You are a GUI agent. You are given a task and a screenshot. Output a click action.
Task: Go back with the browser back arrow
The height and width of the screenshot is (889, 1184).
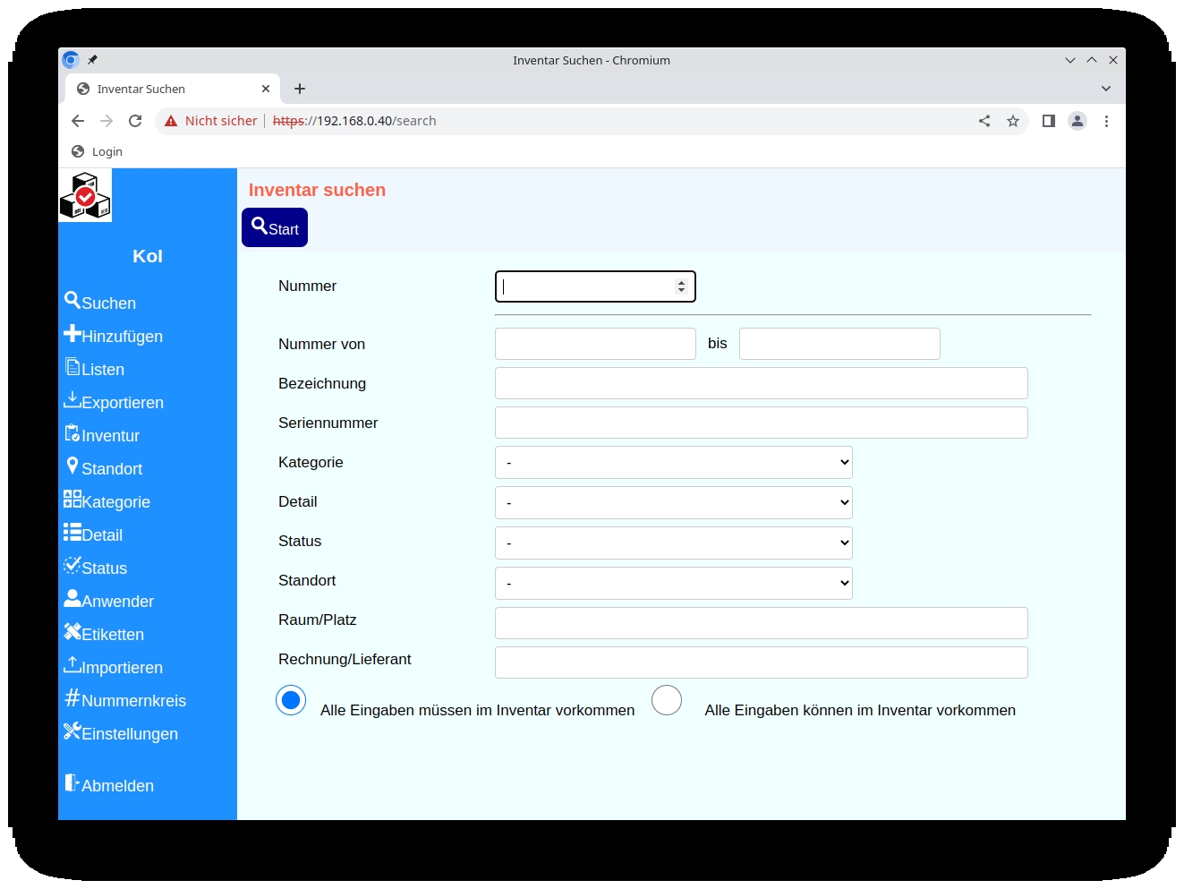(78, 121)
